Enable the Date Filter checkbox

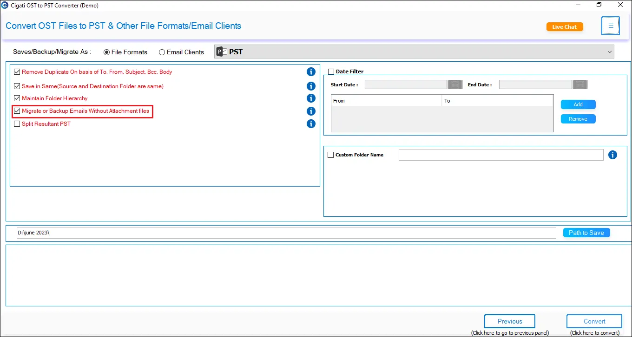[x=331, y=71]
